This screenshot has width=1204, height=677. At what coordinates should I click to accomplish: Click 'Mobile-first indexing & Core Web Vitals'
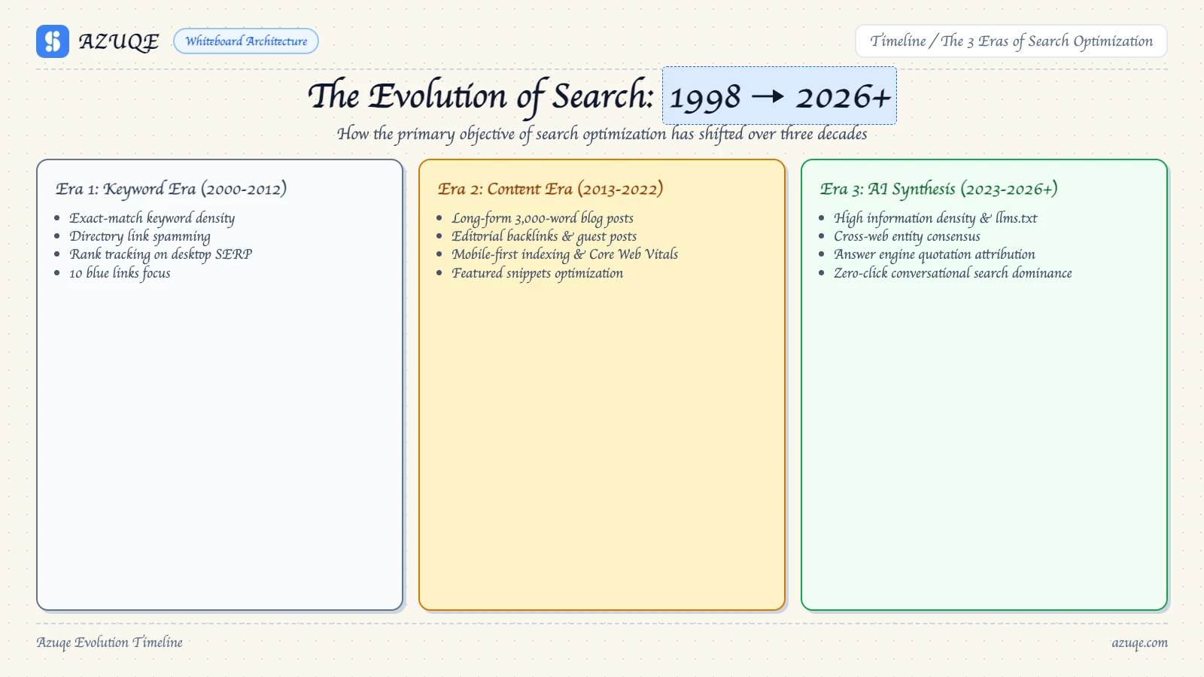coord(564,254)
